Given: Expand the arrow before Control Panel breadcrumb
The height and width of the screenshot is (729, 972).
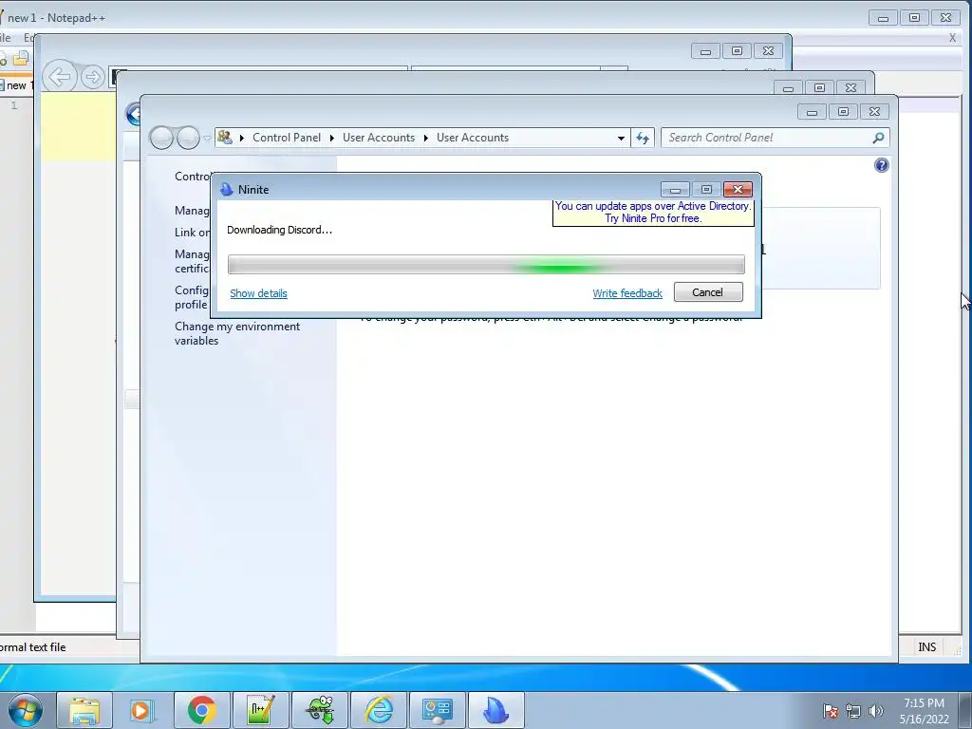Looking at the screenshot, I should pyautogui.click(x=242, y=138).
